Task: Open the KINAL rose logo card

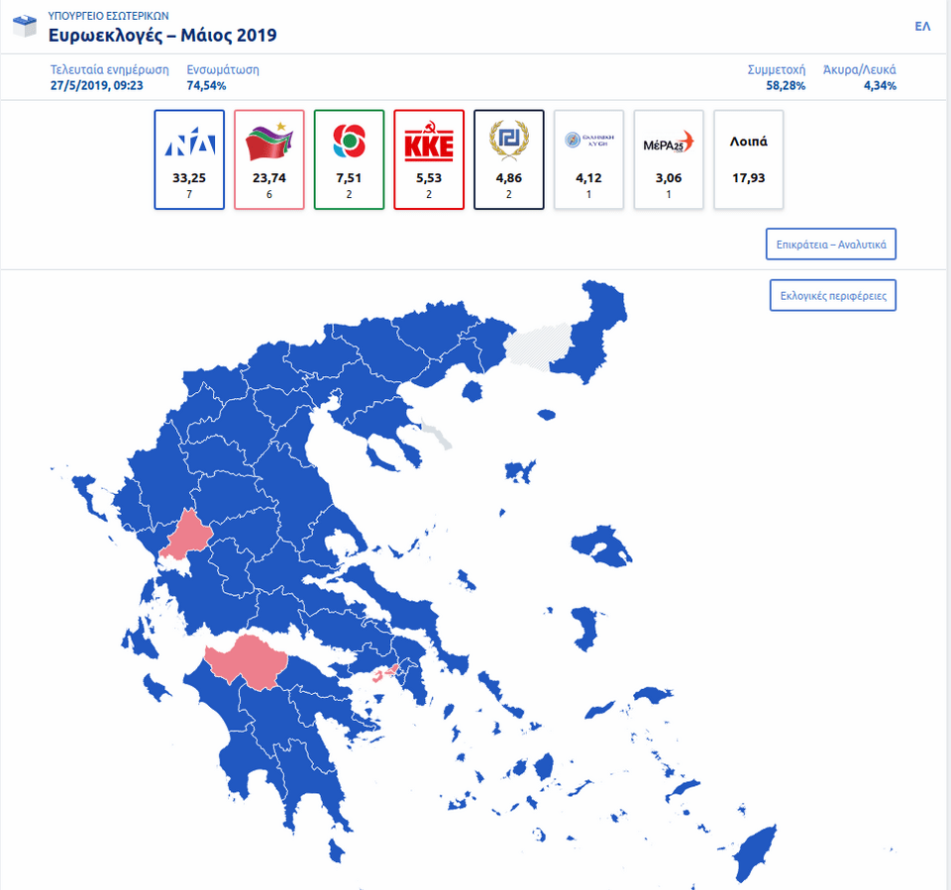Action: pyautogui.click(x=350, y=159)
